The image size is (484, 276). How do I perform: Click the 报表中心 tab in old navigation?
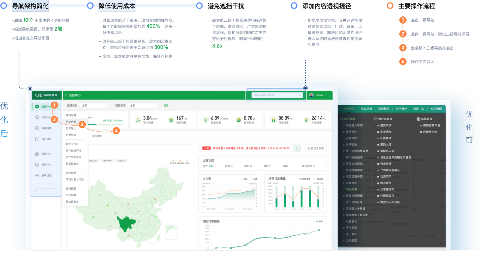click(x=418, y=109)
